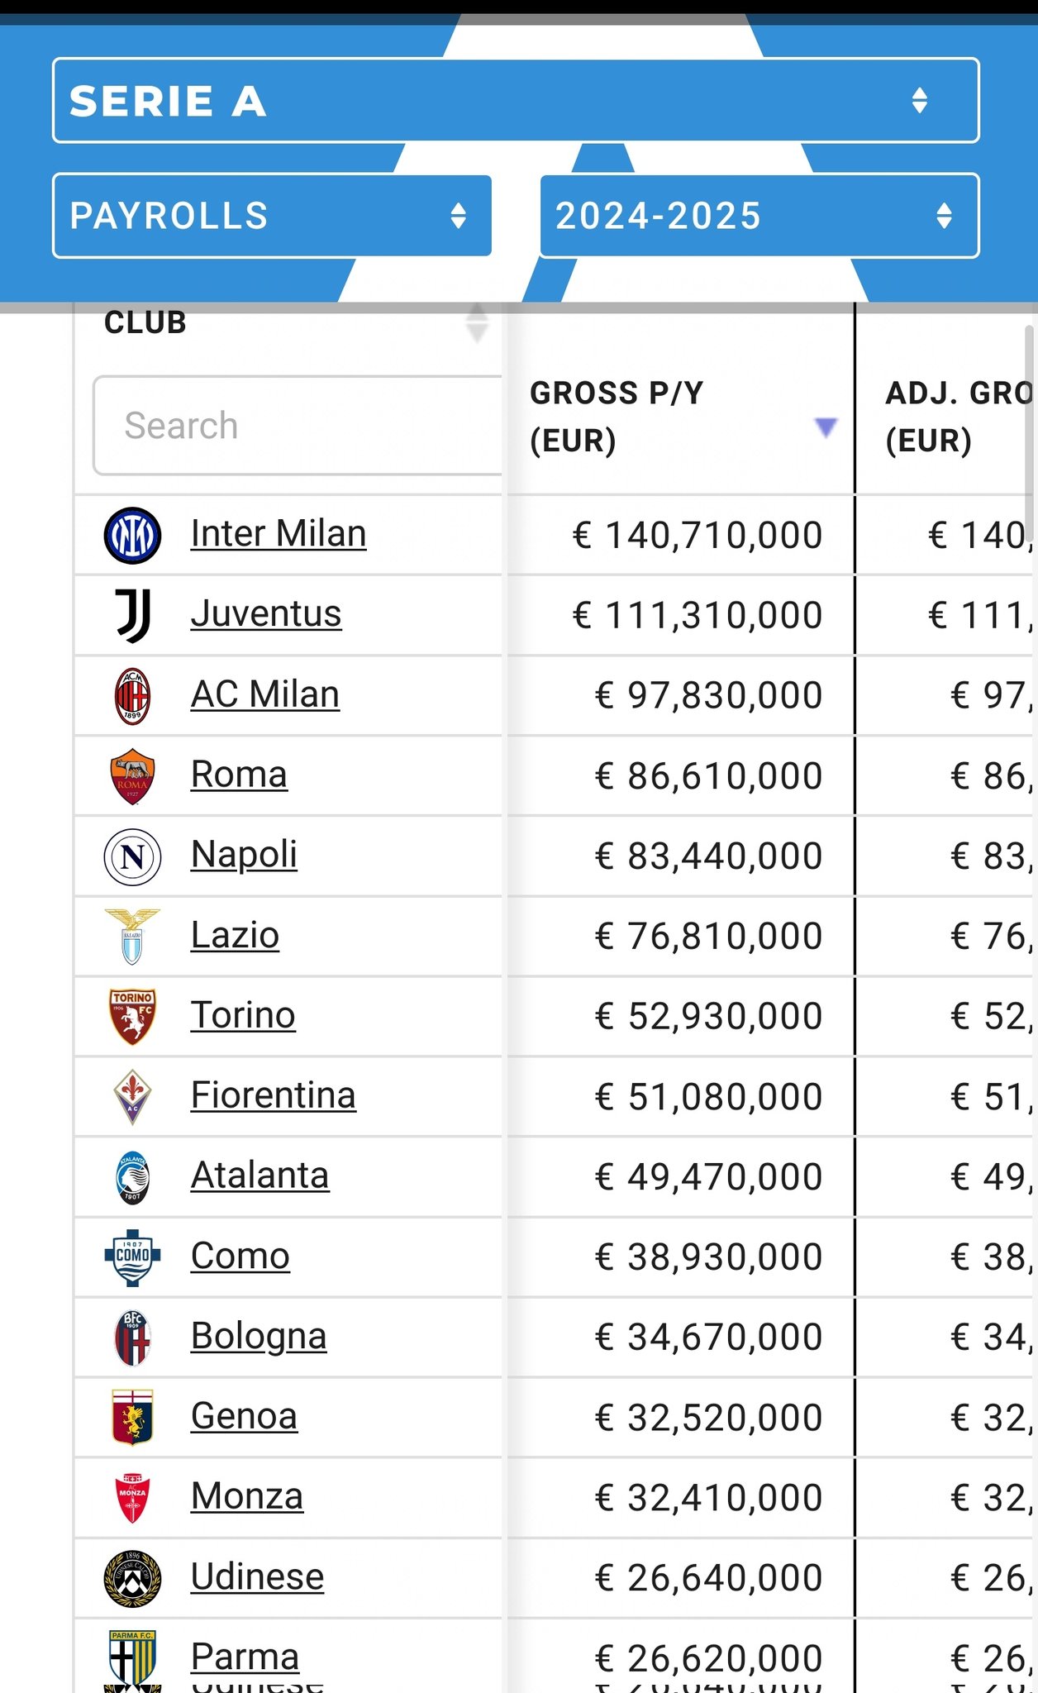Viewport: 1038px width, 1693px height.
Task: Click the Como club crest
Action: (x=132, y=1257)
